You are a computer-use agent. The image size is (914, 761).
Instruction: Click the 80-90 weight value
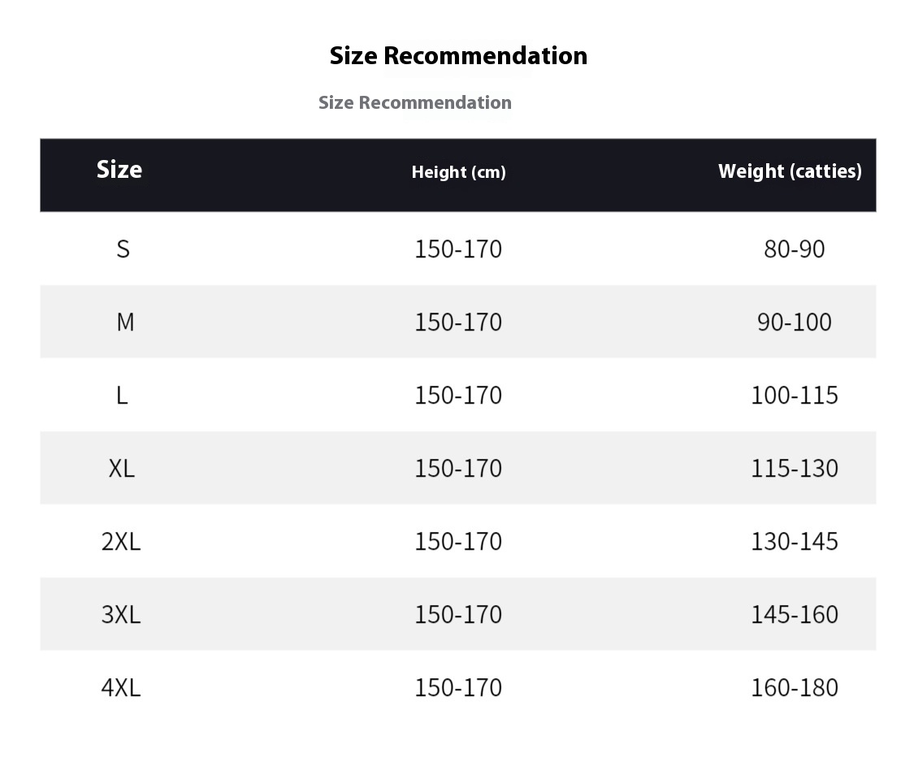tap(794, 249)
